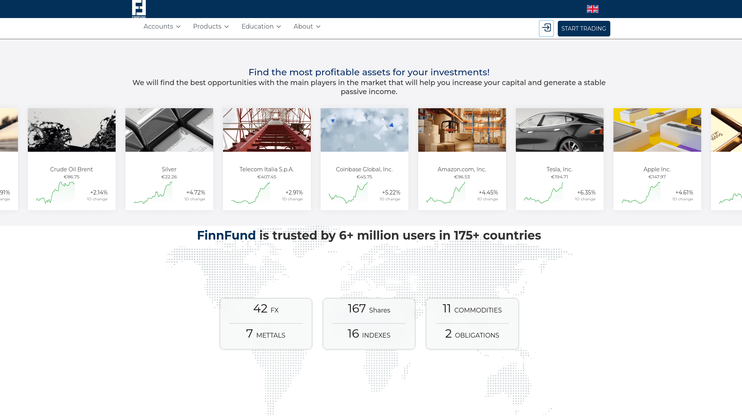Select the Crude Oil Brent image
742x416 pixels.
[72, 130]
